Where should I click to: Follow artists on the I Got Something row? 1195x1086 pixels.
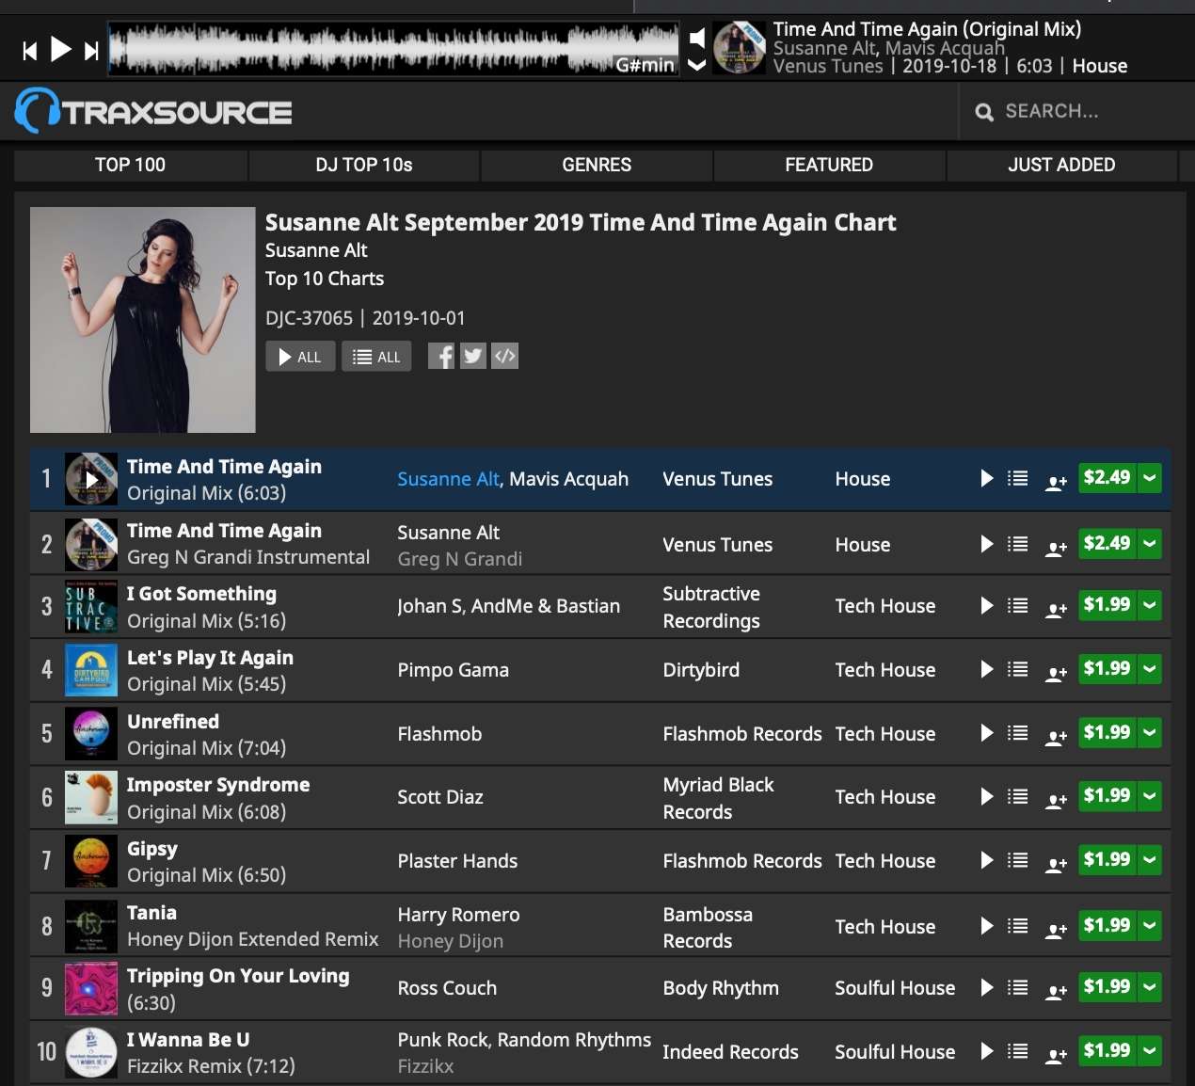(1056, 610)
